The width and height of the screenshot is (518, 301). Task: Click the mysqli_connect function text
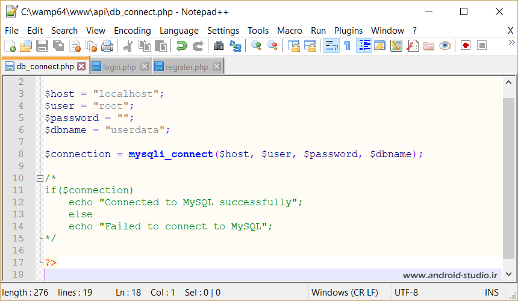click(171, 154)
